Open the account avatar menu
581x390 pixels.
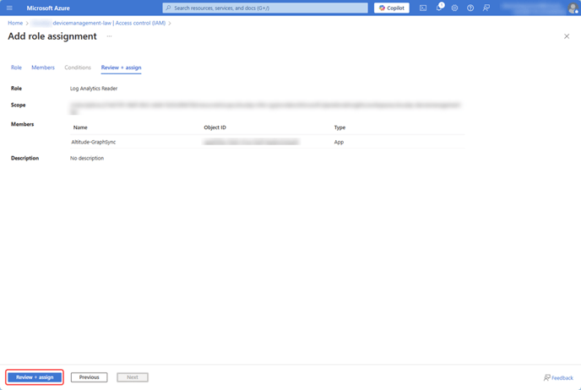(x=573, y=8)
